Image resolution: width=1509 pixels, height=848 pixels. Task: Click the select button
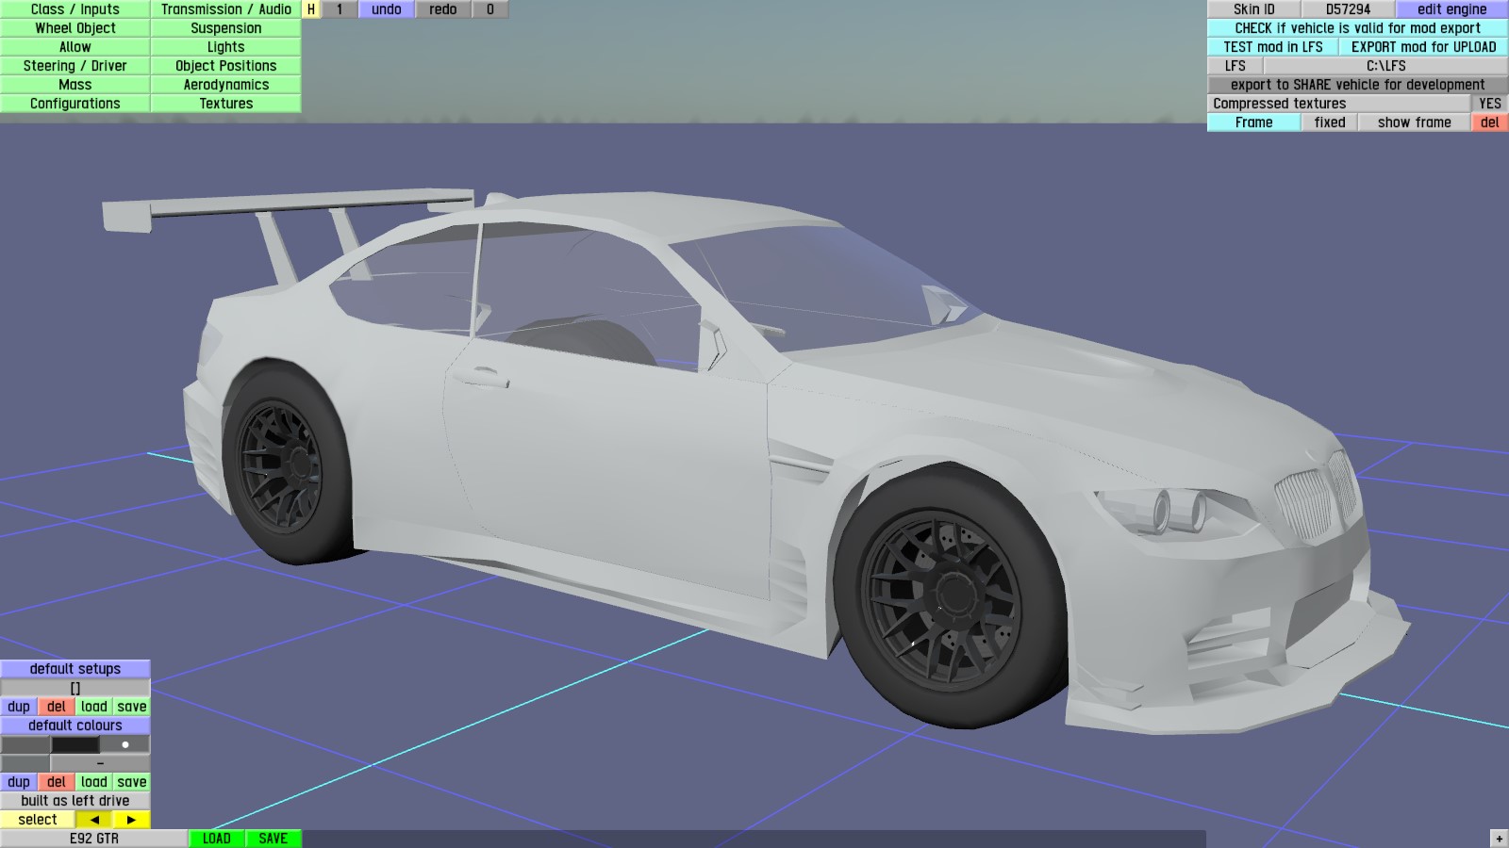point(38,820)
